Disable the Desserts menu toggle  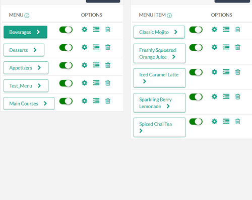pyautogui.click(x=66, y=48)
